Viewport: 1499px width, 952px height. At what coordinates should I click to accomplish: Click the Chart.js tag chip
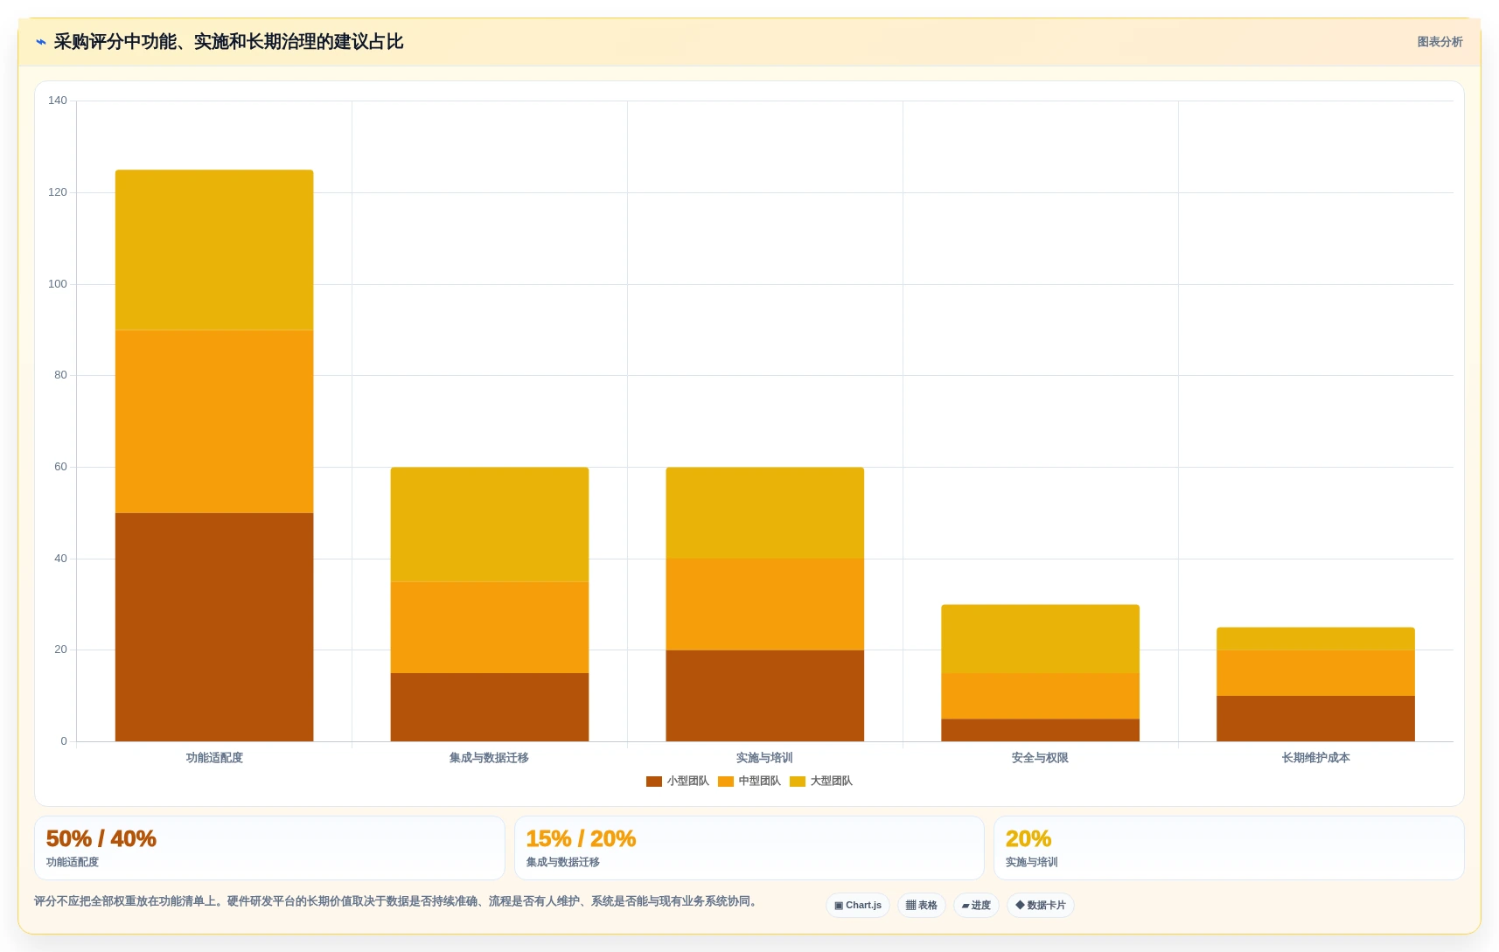tap(858, 906)
